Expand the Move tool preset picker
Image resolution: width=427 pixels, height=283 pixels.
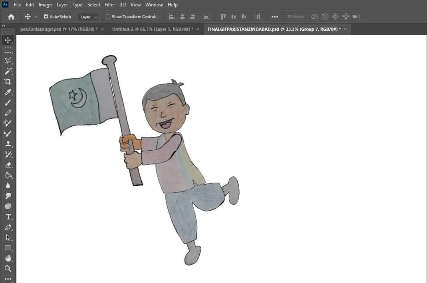pyautogui.click(x=36, y=17)
